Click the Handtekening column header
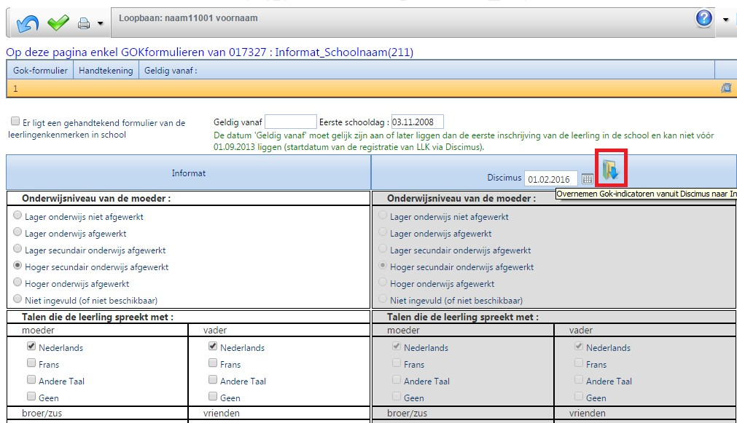This screenshot has height=423, width=737. tap(106, 71)
